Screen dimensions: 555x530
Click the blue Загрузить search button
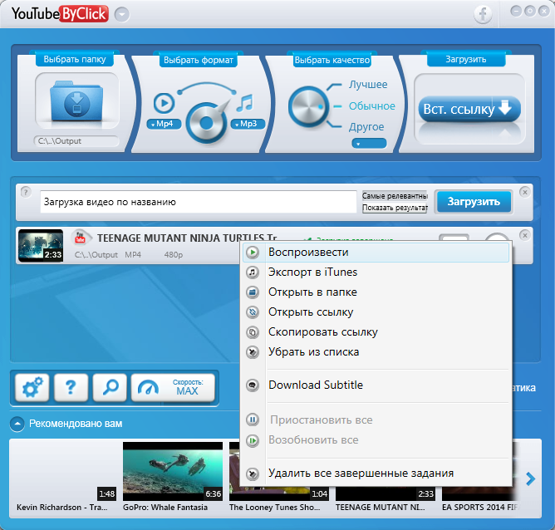(x=474, y=202)
